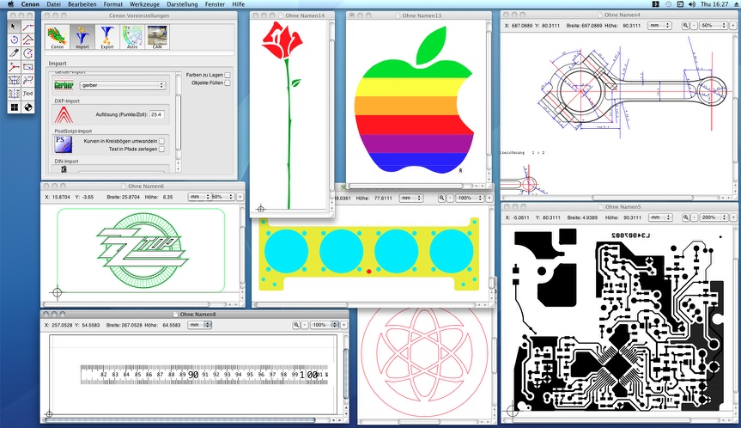Enable the Farben zu Lagen checkbox

coord(227,76)
